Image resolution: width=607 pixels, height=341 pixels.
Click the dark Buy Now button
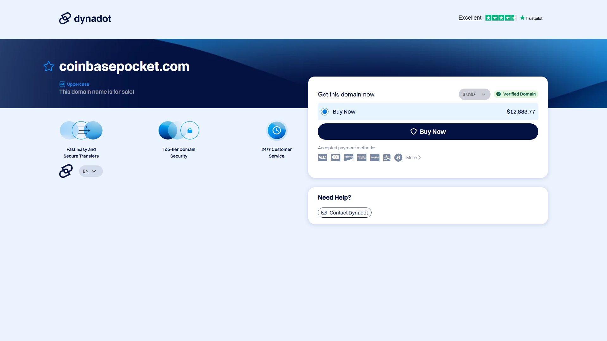pos(428,132)
